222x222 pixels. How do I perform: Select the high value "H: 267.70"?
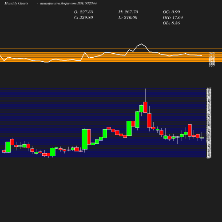(x=128, y=12)
